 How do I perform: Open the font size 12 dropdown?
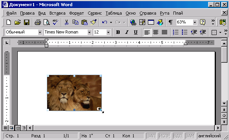tap(108, 32)
